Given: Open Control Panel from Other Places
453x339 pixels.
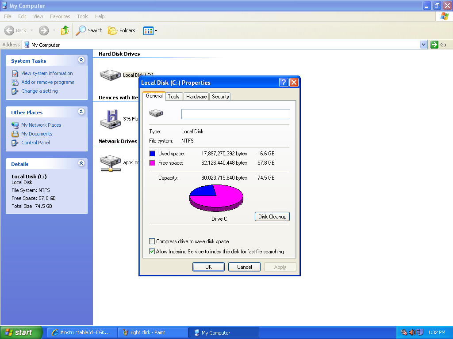Looking at the screenshot, I should point(37,143).
